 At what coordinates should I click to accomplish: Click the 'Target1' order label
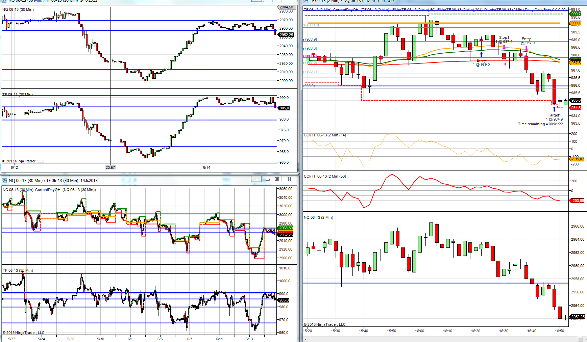(x=554, y=115)
